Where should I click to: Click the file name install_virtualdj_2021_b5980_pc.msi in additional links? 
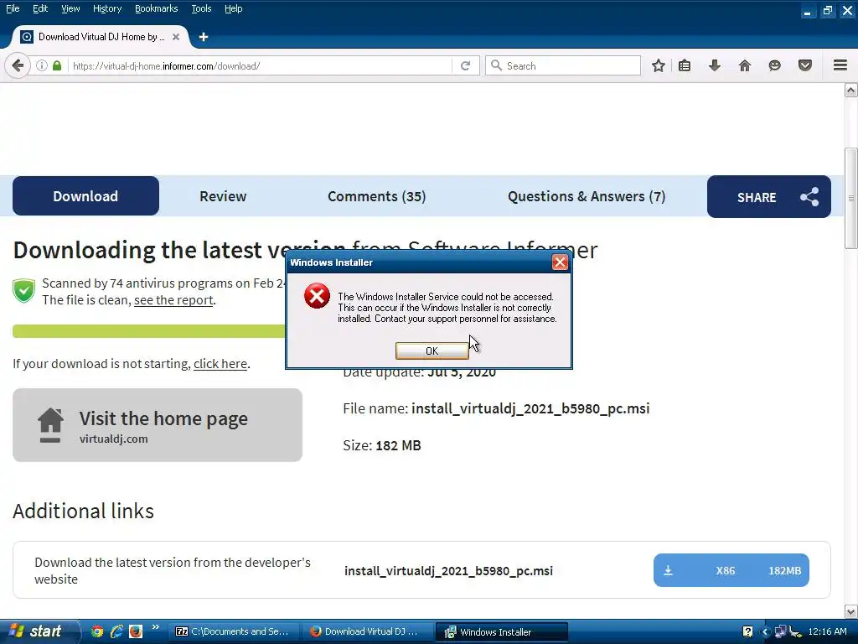pyautogui.click(x=449, y=570)
